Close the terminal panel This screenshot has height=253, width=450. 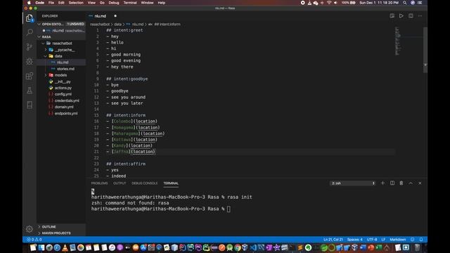pos(420,183)
